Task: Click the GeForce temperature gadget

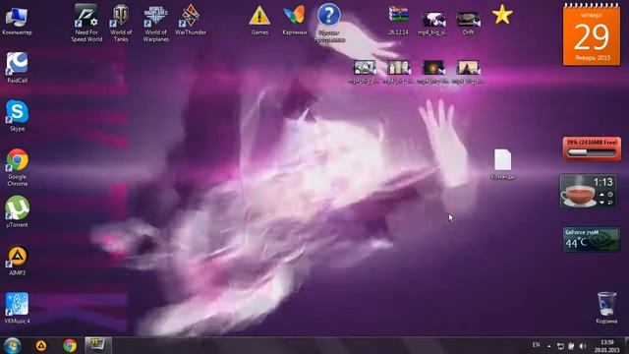Action: [592, 240]
